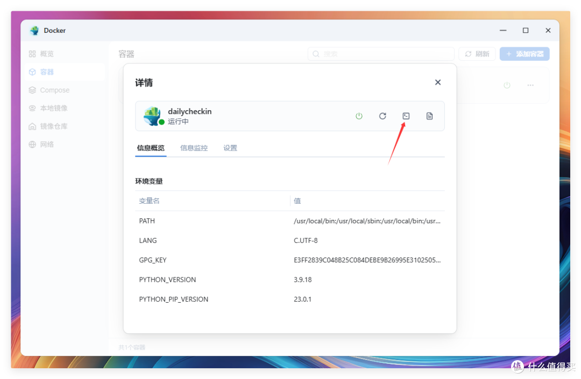Select 概览 in the sidebar

pos(45,53)
